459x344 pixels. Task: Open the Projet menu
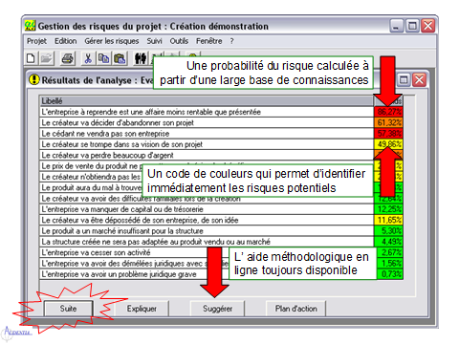(36, 41)
